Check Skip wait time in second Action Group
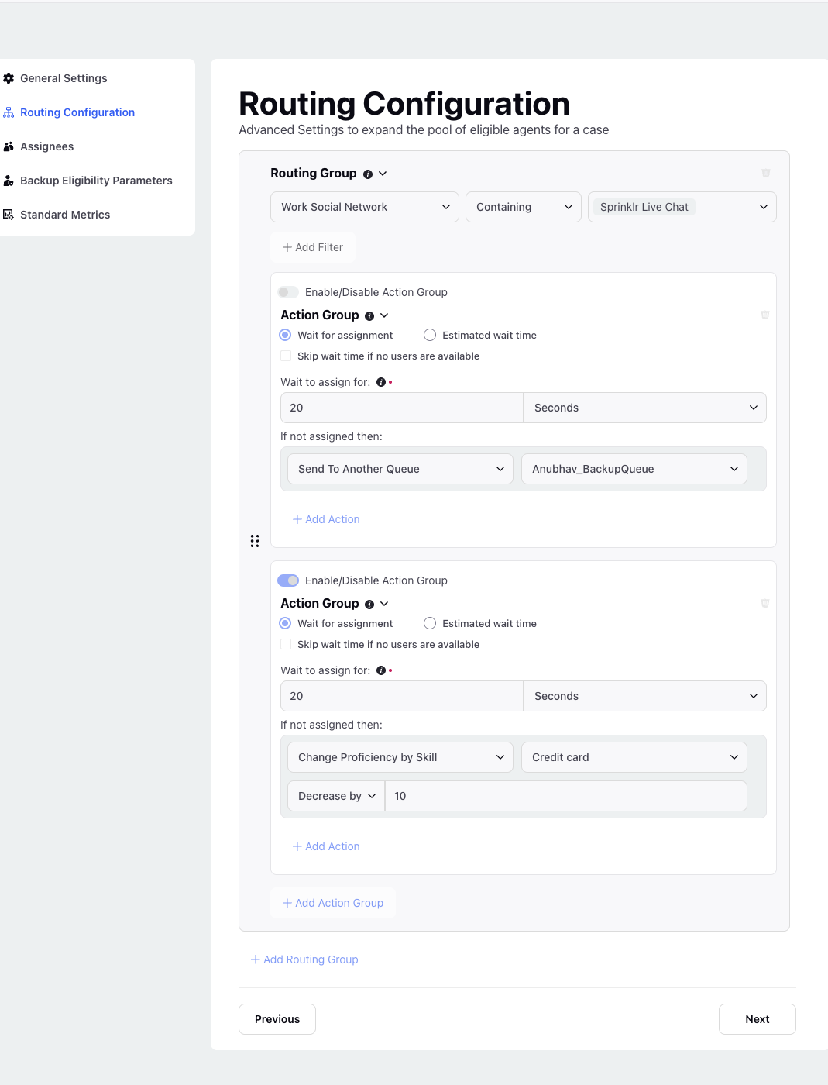 286,644
